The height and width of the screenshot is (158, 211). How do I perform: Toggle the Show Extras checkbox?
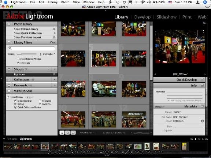(x=8, y=97)
